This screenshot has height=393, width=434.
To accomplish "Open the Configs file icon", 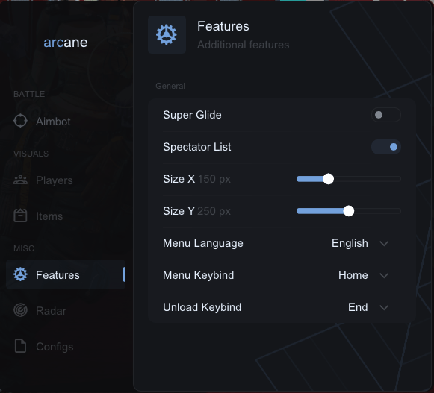I will pos(20,346).
